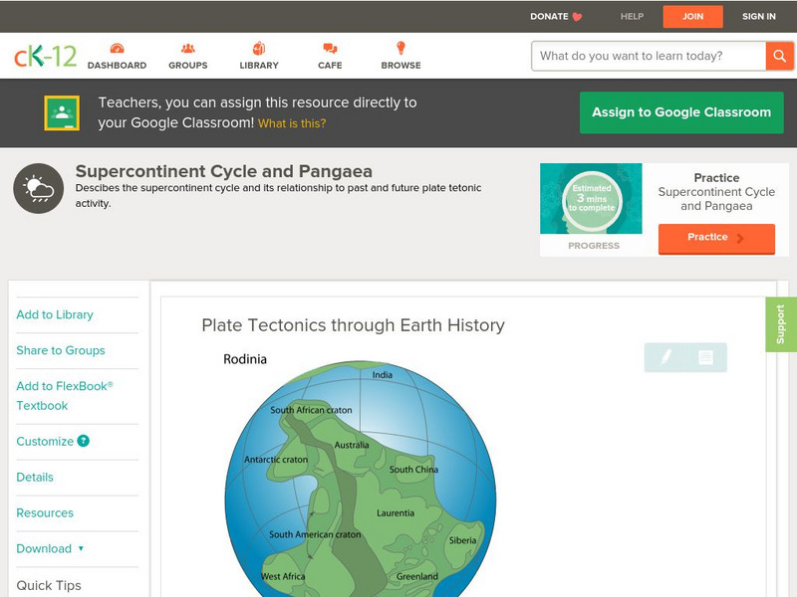
Task: Click the Rodinia globe image
Action: tap(361, 479)
